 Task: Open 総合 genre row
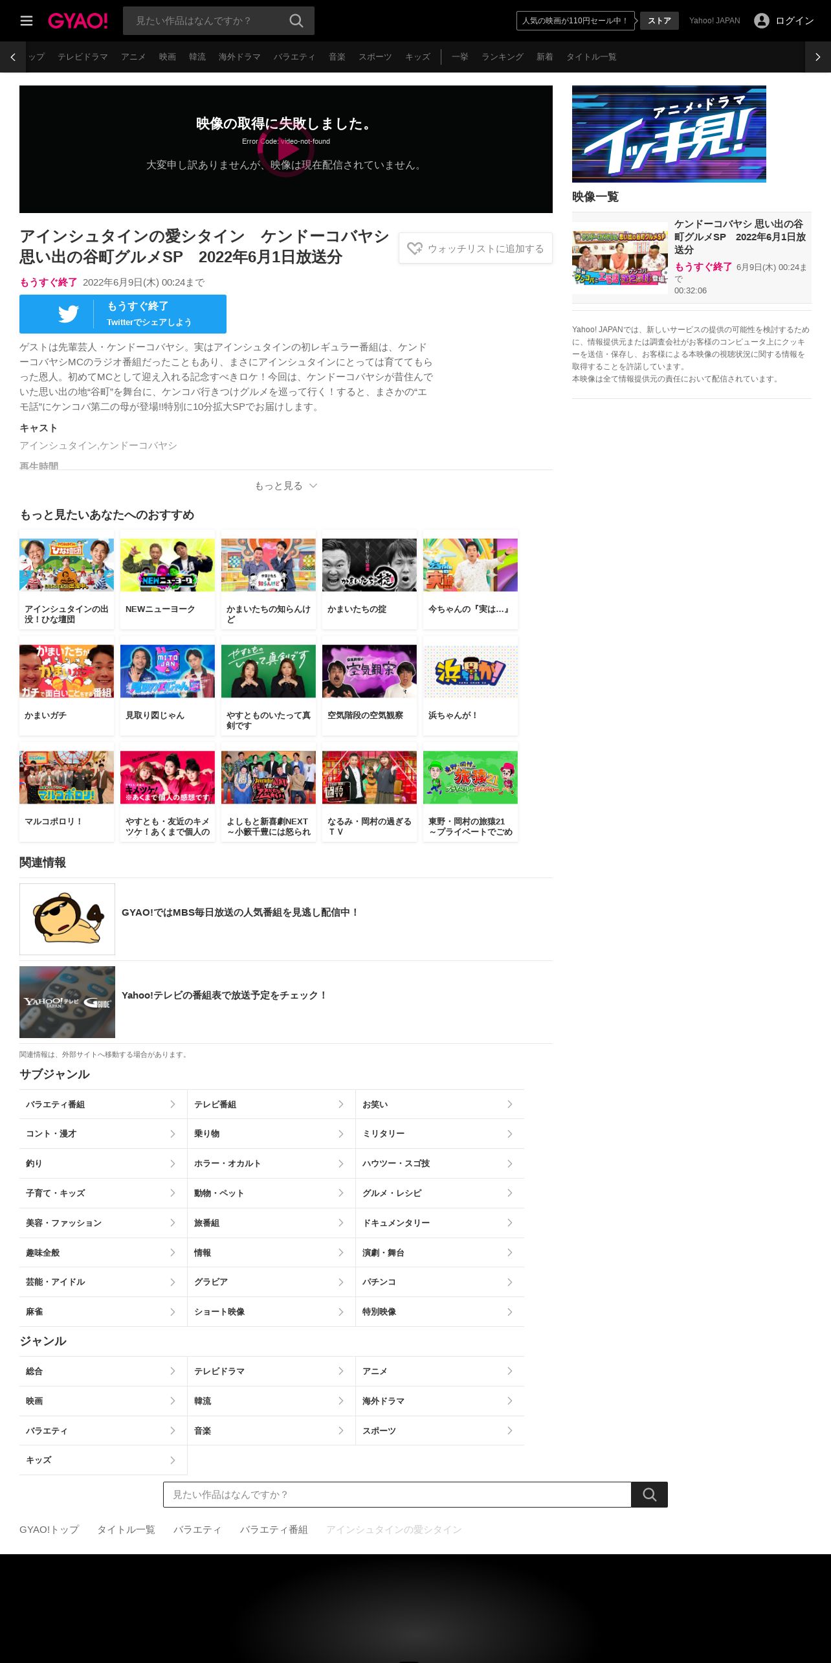tap(103, 1371)
